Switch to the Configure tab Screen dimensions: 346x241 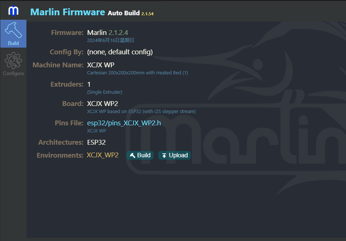pyautogui.click(x=13, y=64)
